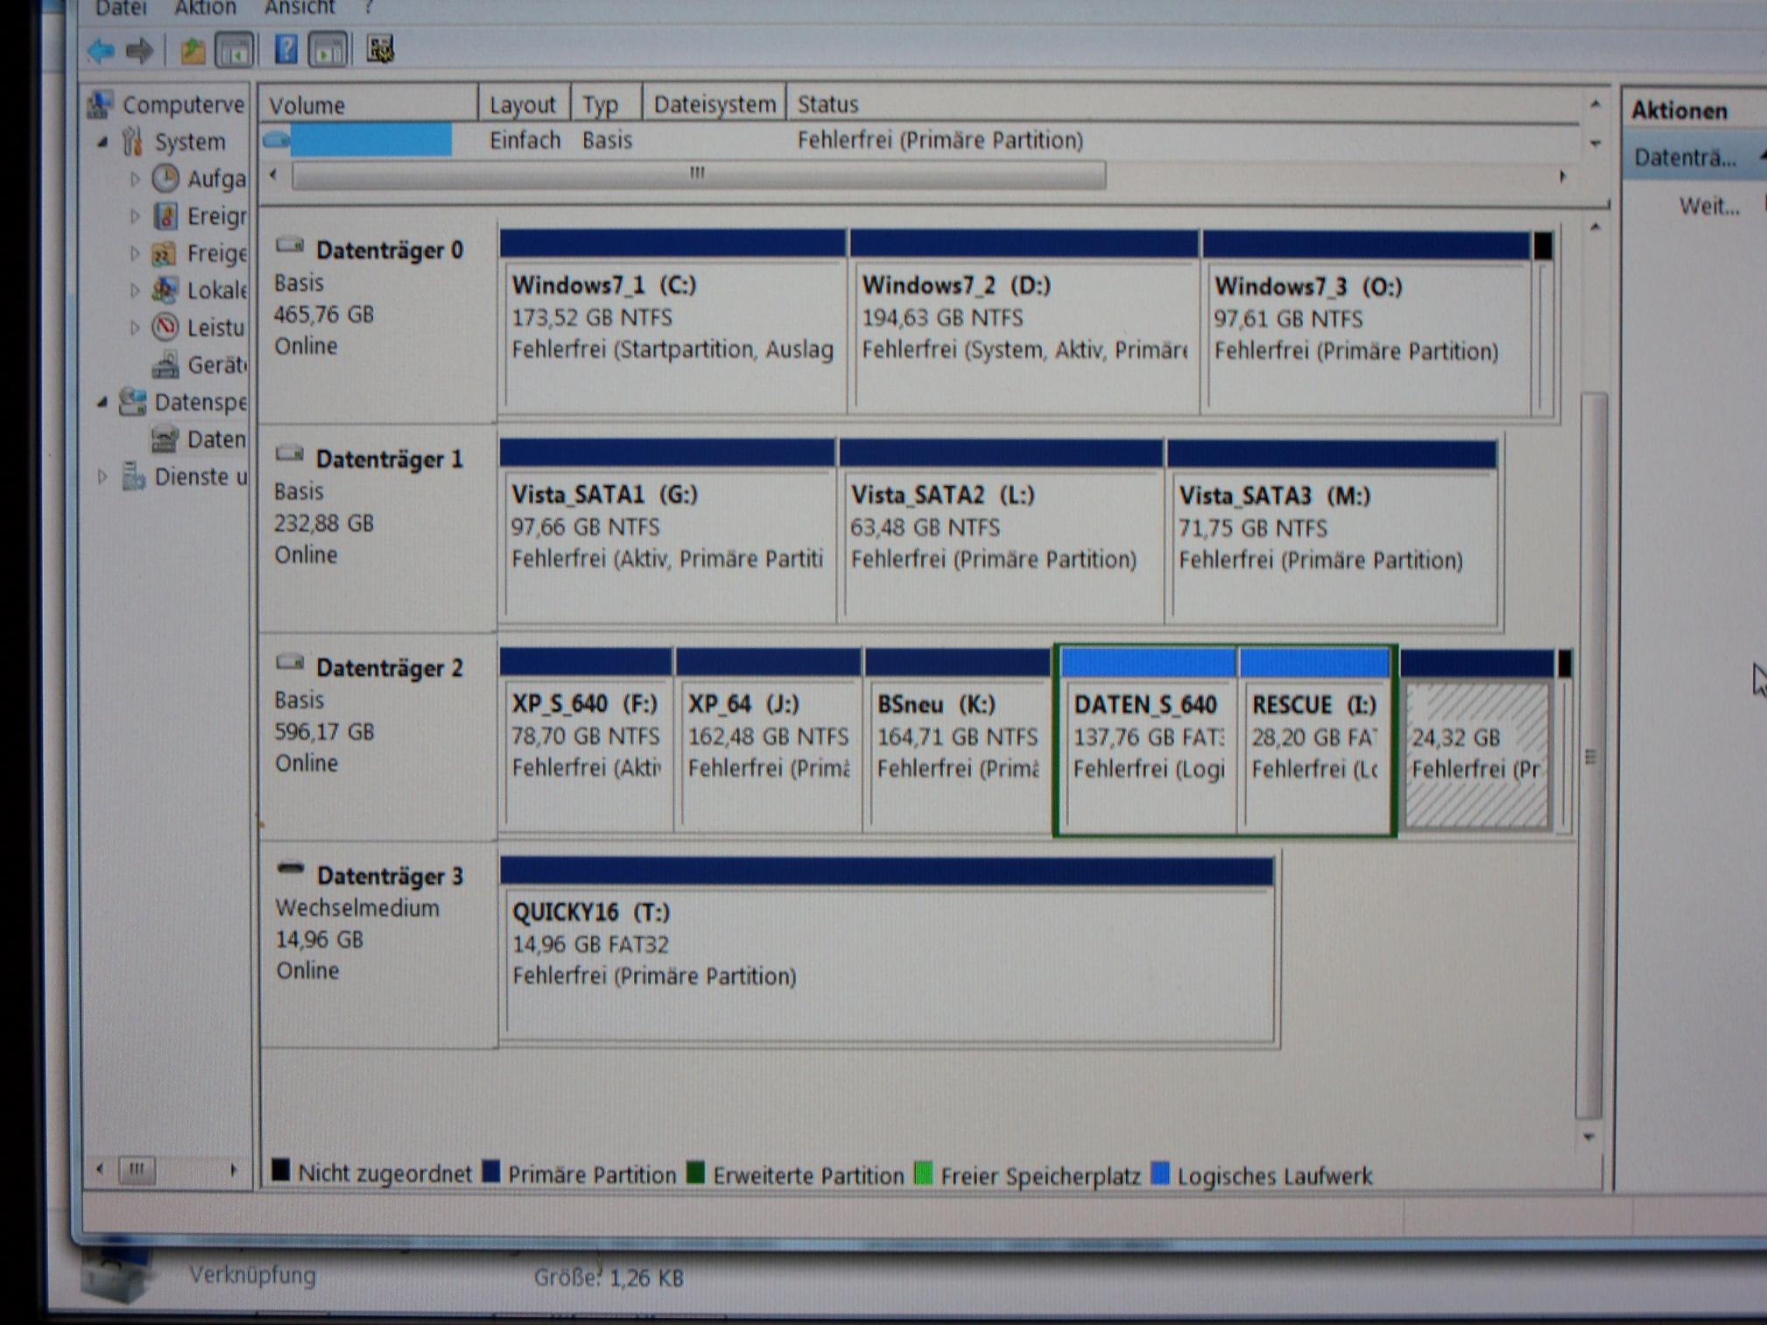Click the Primäre Partition legend swatch
Viewport: 1767px width, 1325px height.
coord(491,1171)
